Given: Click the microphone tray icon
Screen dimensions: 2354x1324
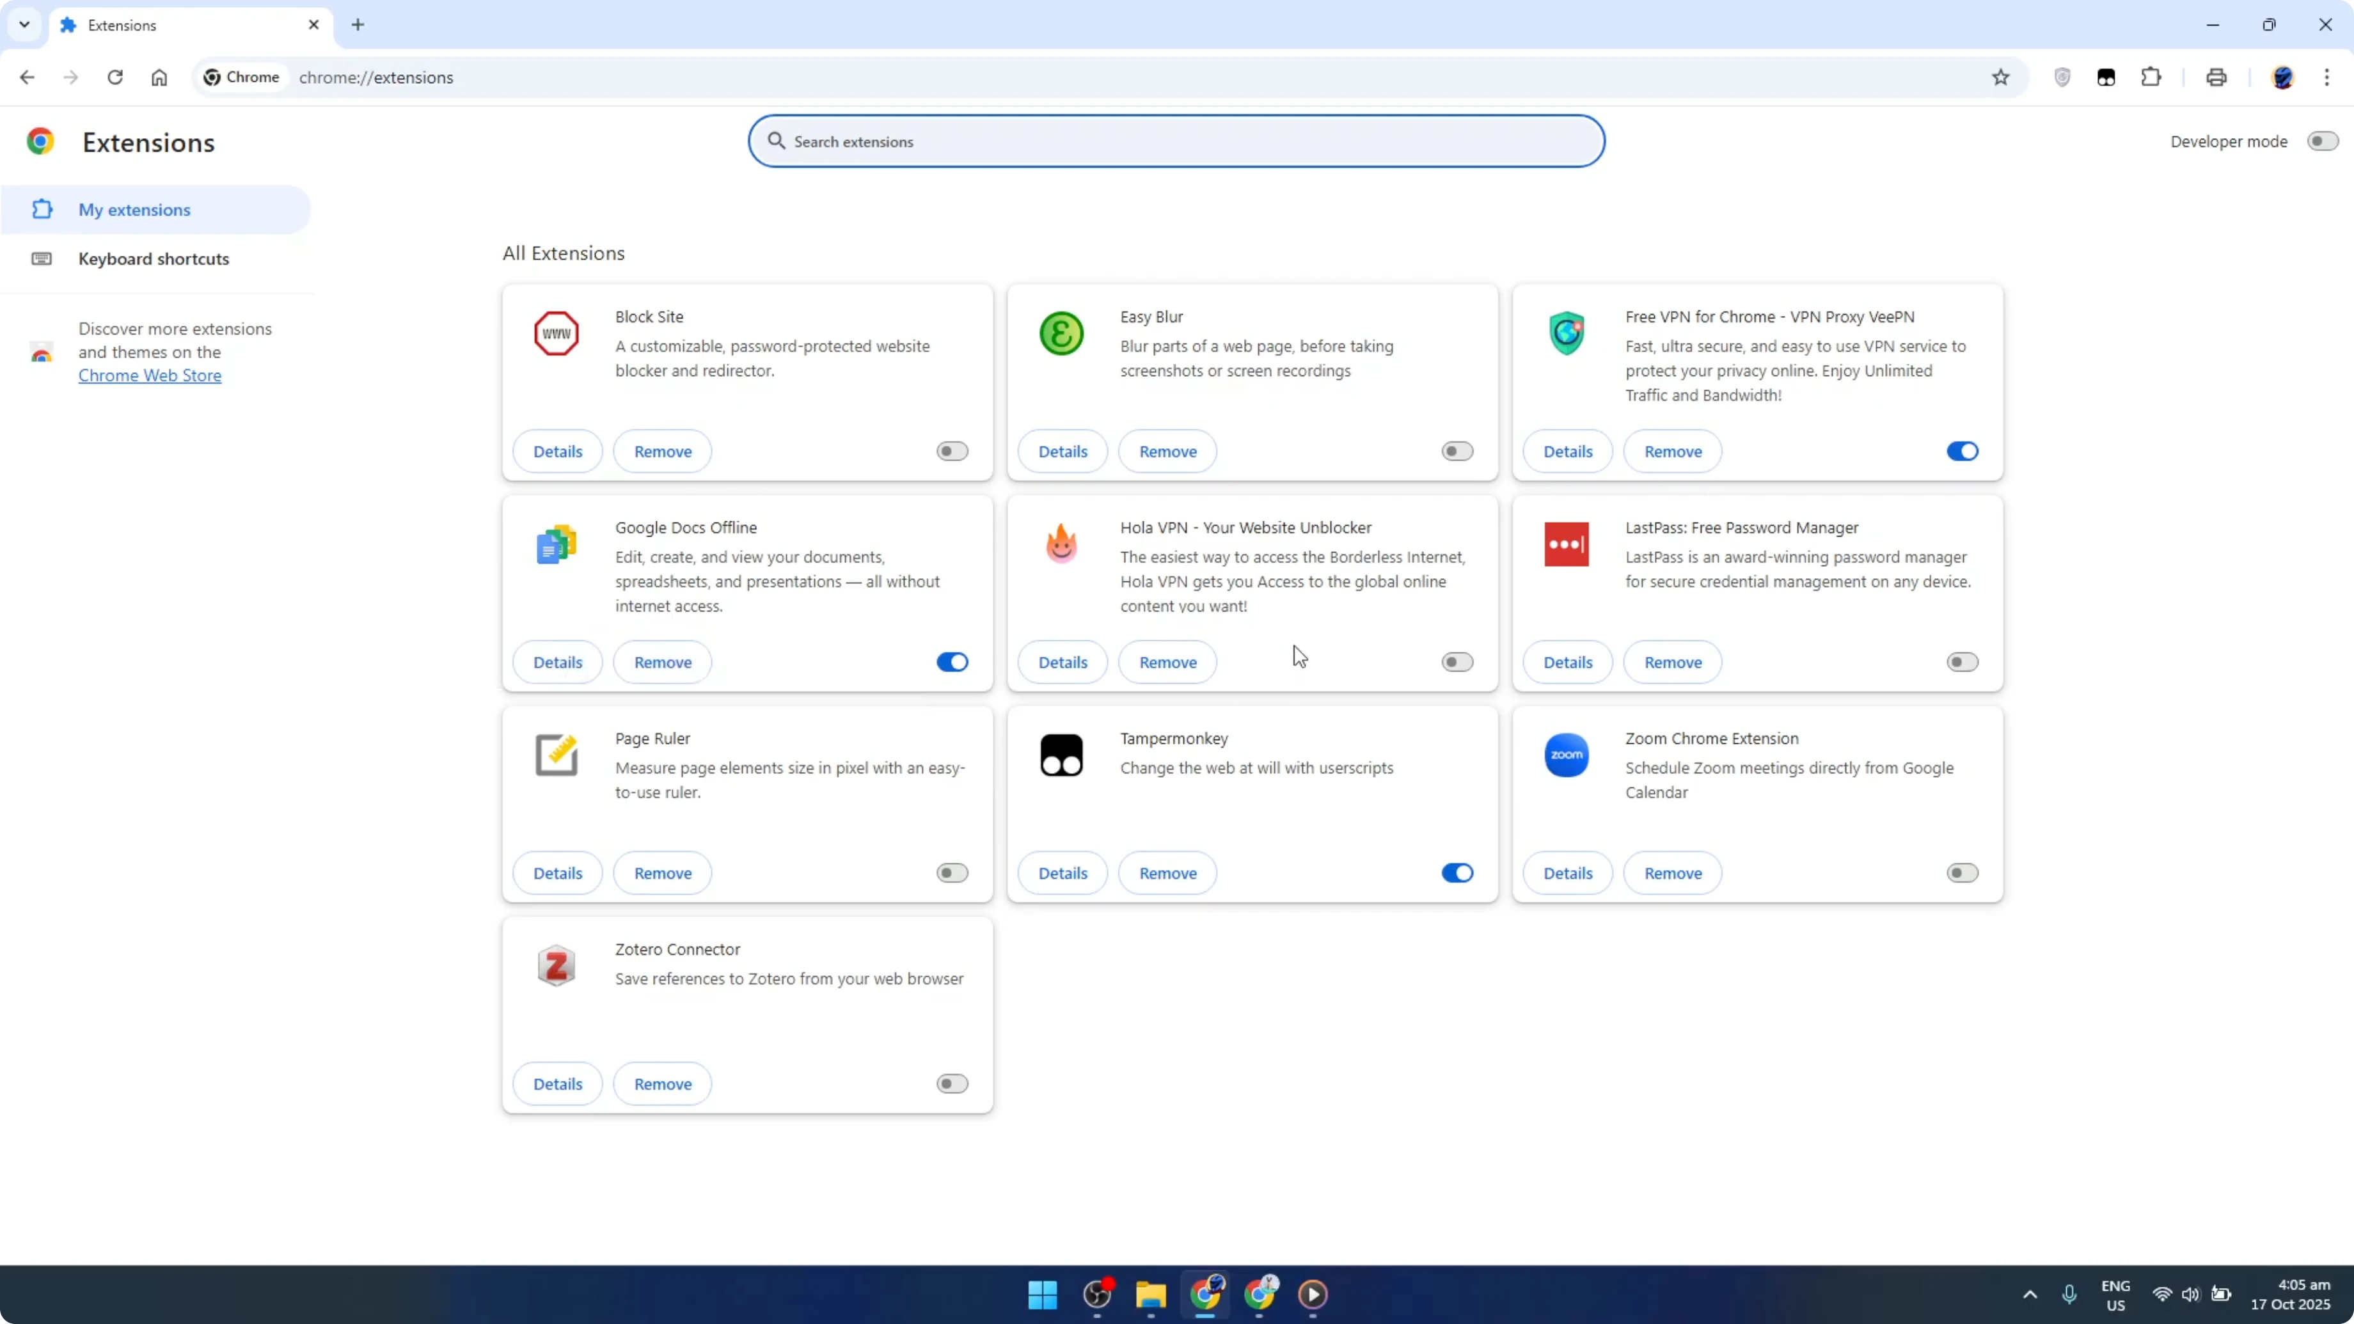Looking at the screenshot, I should pyautogui.click(x=2069, y=1294).
